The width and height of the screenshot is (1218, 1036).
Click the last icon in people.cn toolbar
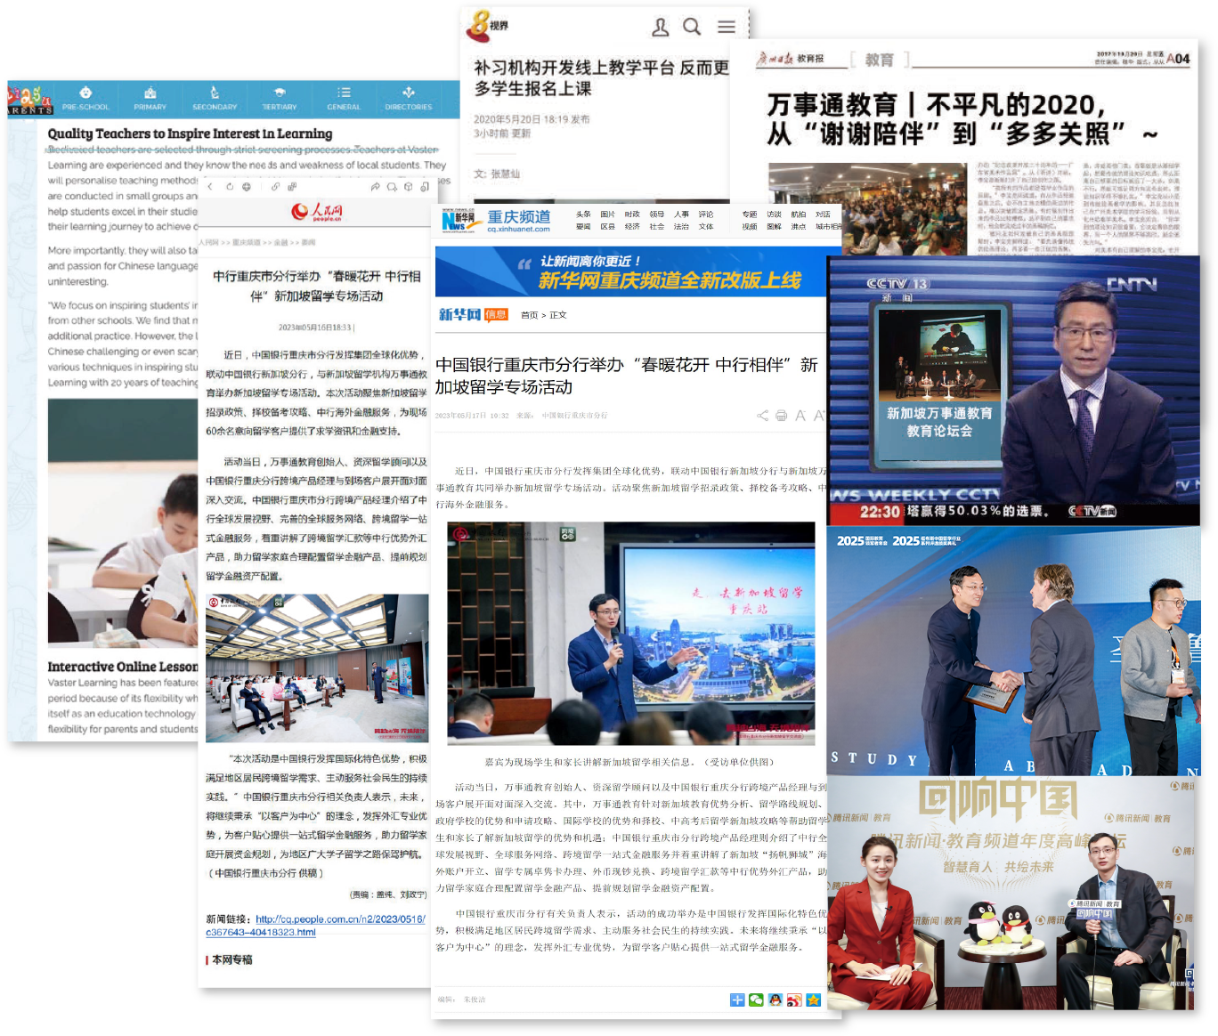tap(425, 187)
